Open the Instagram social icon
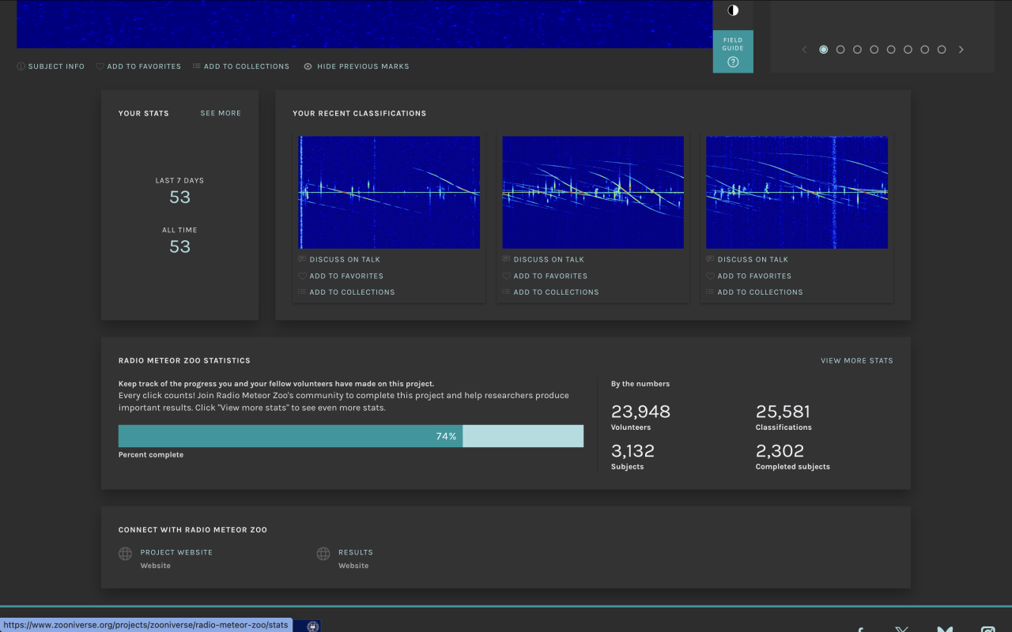Viewport: 1012px width, 632px height. tap(987, 630)
